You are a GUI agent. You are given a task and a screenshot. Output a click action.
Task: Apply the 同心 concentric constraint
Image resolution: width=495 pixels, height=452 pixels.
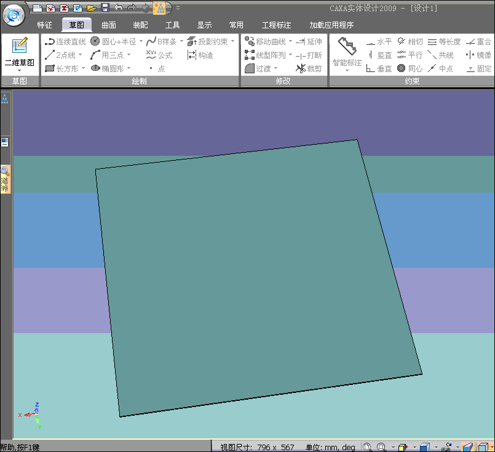coord(410,68)
